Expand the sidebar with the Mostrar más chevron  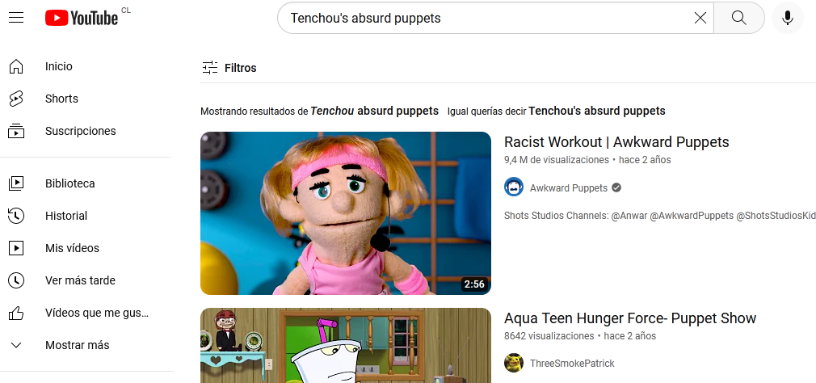pos(16,345)
